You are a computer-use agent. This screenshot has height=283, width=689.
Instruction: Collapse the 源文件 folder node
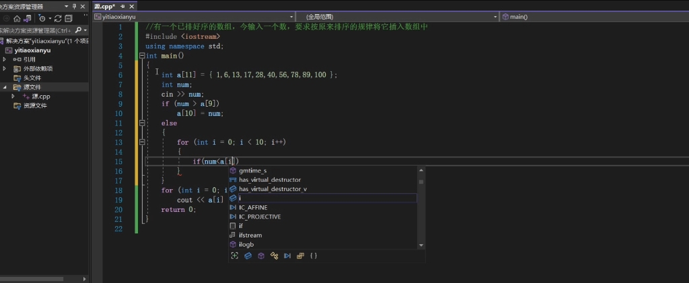pos(5,87)
